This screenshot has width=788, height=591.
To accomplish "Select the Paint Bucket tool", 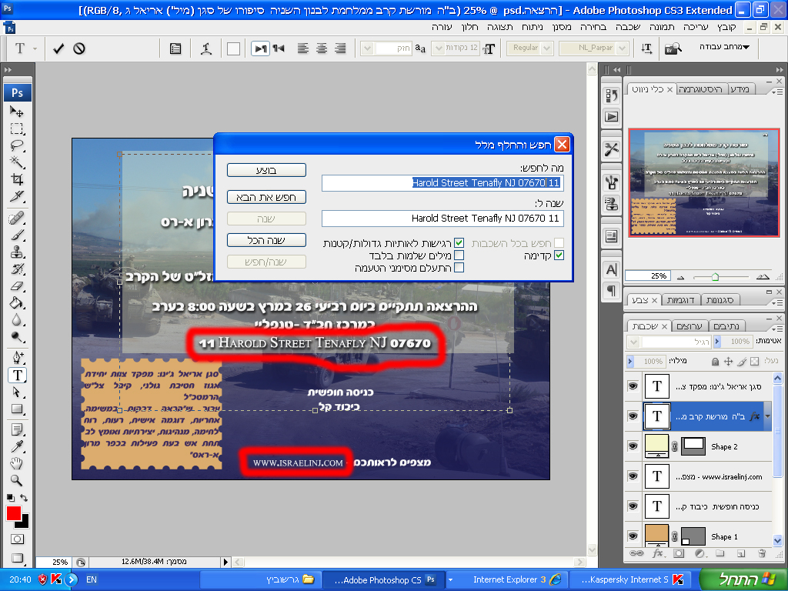I will click(x=17, y=303).
